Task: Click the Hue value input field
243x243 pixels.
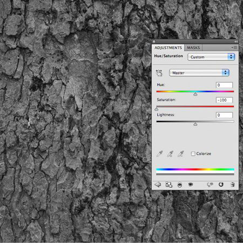Action: click(224, 85)
